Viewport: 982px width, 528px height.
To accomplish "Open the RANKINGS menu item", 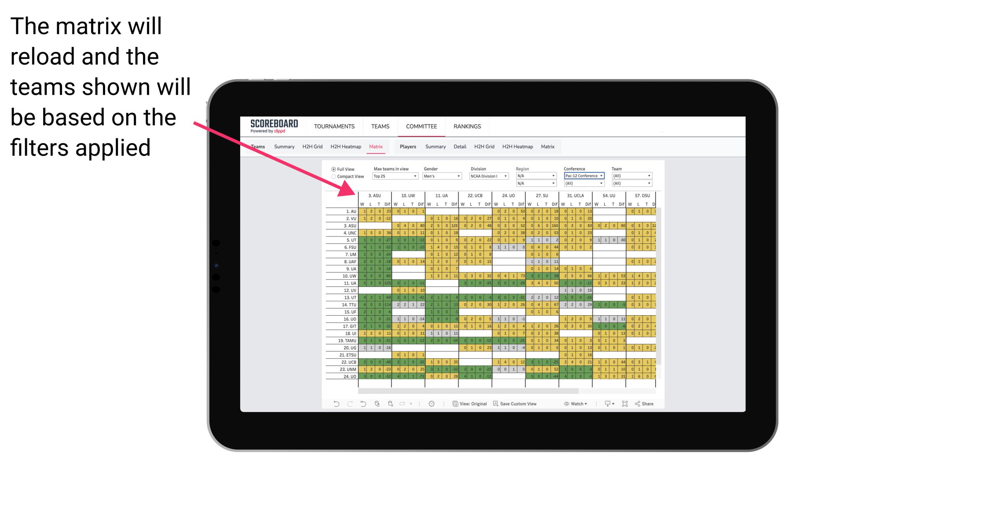I will coord(467,126).
